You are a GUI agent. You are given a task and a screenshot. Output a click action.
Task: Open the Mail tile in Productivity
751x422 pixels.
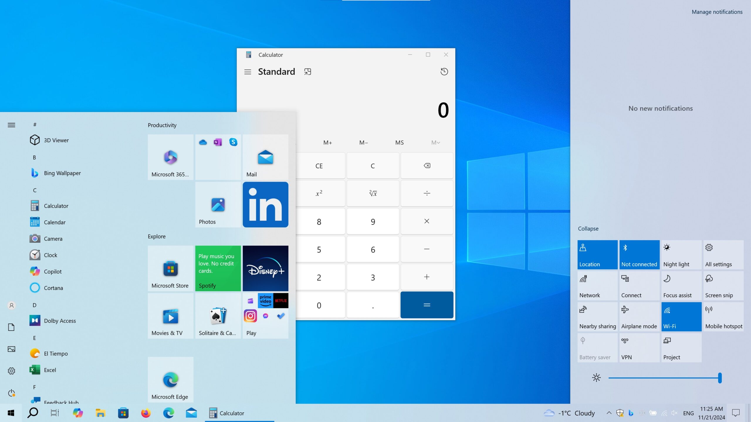coord(265,157)
